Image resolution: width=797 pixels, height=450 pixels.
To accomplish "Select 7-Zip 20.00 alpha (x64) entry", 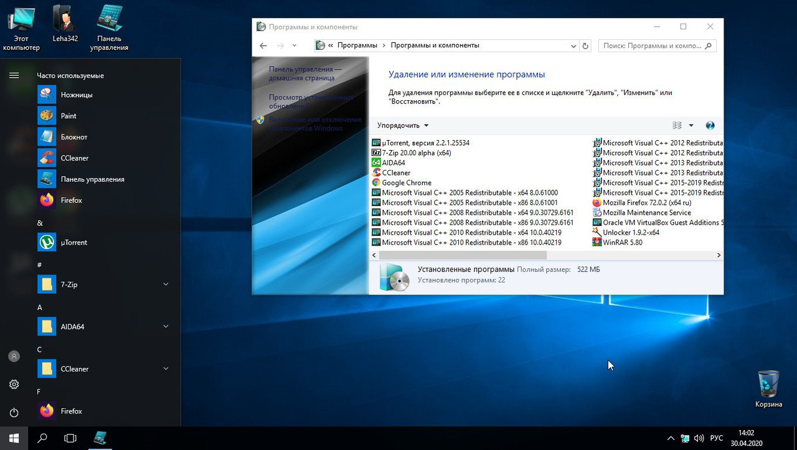I will point(412,152).
